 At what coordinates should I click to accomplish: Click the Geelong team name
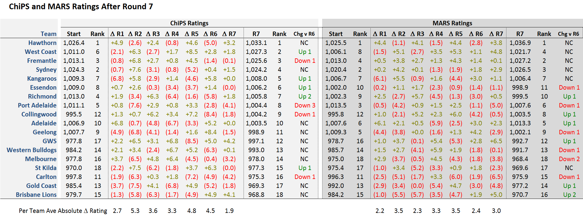pos(45,132)
